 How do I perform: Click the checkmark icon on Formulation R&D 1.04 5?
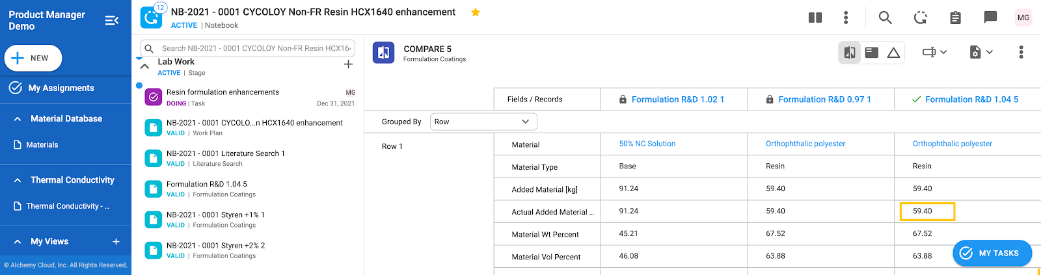[916, 99]
